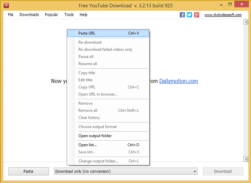The width and height of the screenshot is (251, 183).
Task: Open the Help menu
Action: (x=84, y=15)
